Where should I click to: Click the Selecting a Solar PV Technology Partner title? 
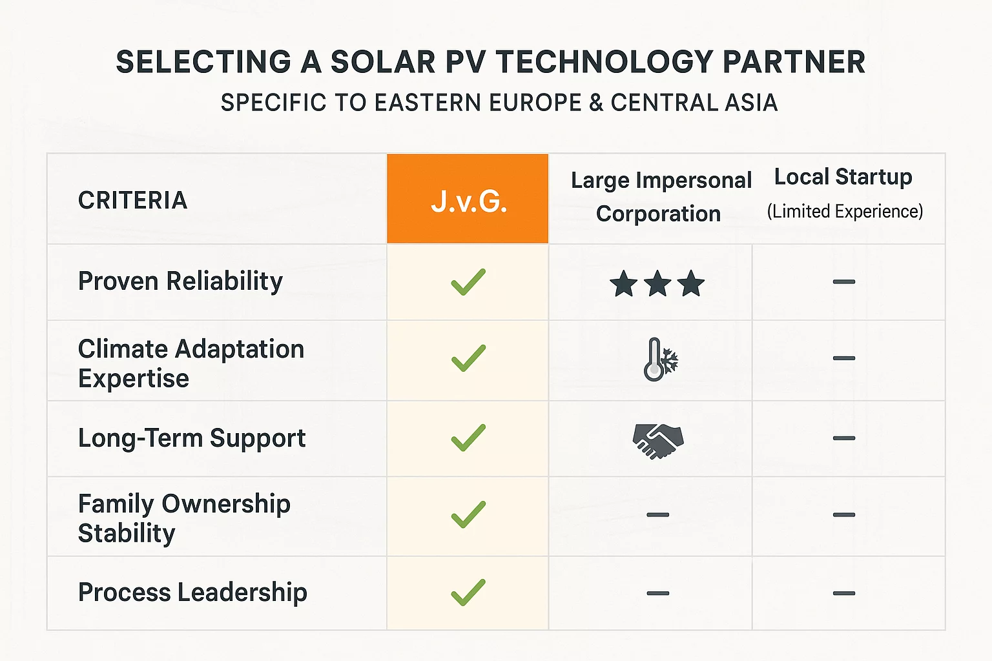pyautogui.click(x=491, y=63)
